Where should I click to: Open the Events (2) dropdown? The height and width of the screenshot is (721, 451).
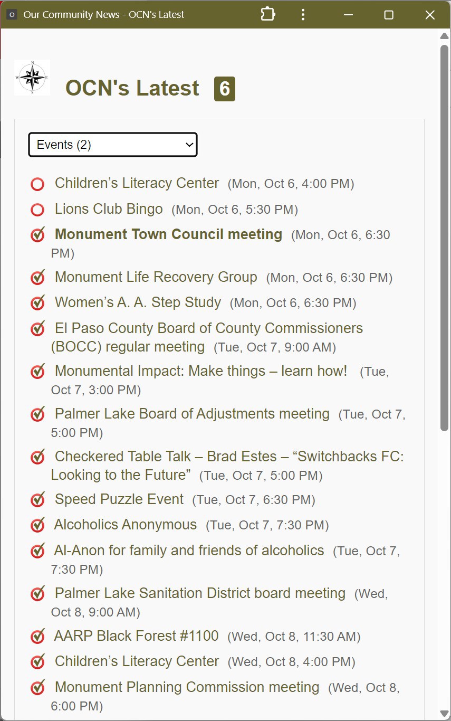point(113,145)
